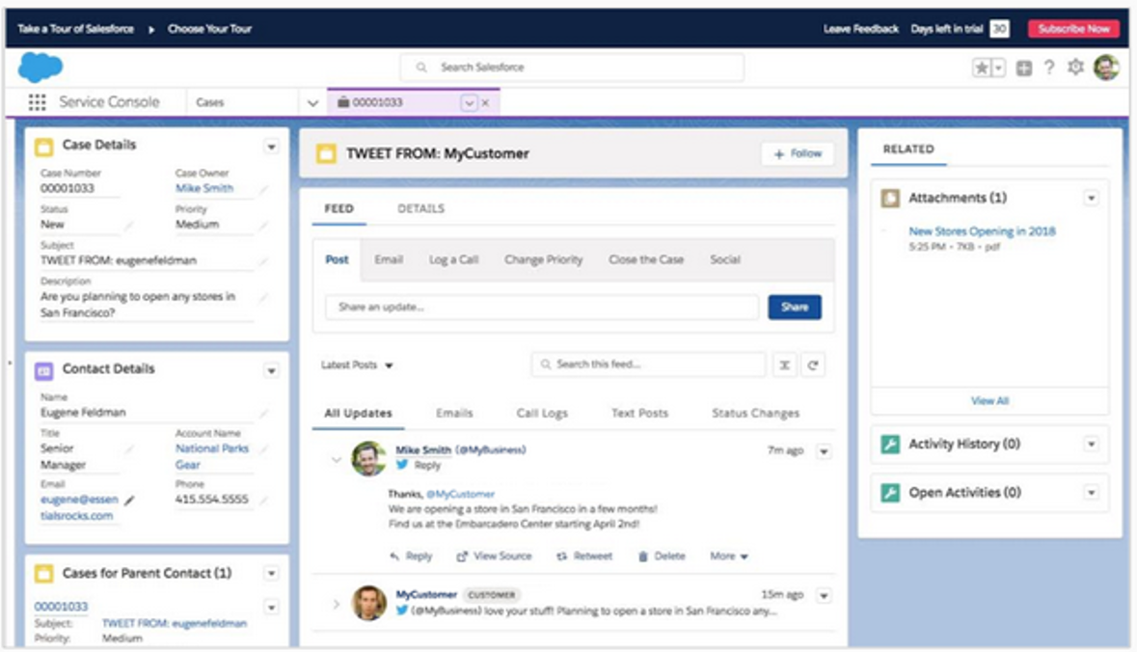Click the Favorites star icon
The height and width of the screenshot is (652, 1137).
[x=981, y=68]
